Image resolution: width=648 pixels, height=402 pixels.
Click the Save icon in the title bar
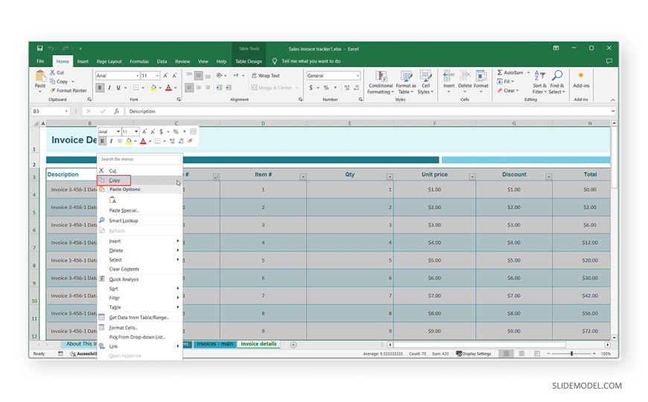coord(39,48)
